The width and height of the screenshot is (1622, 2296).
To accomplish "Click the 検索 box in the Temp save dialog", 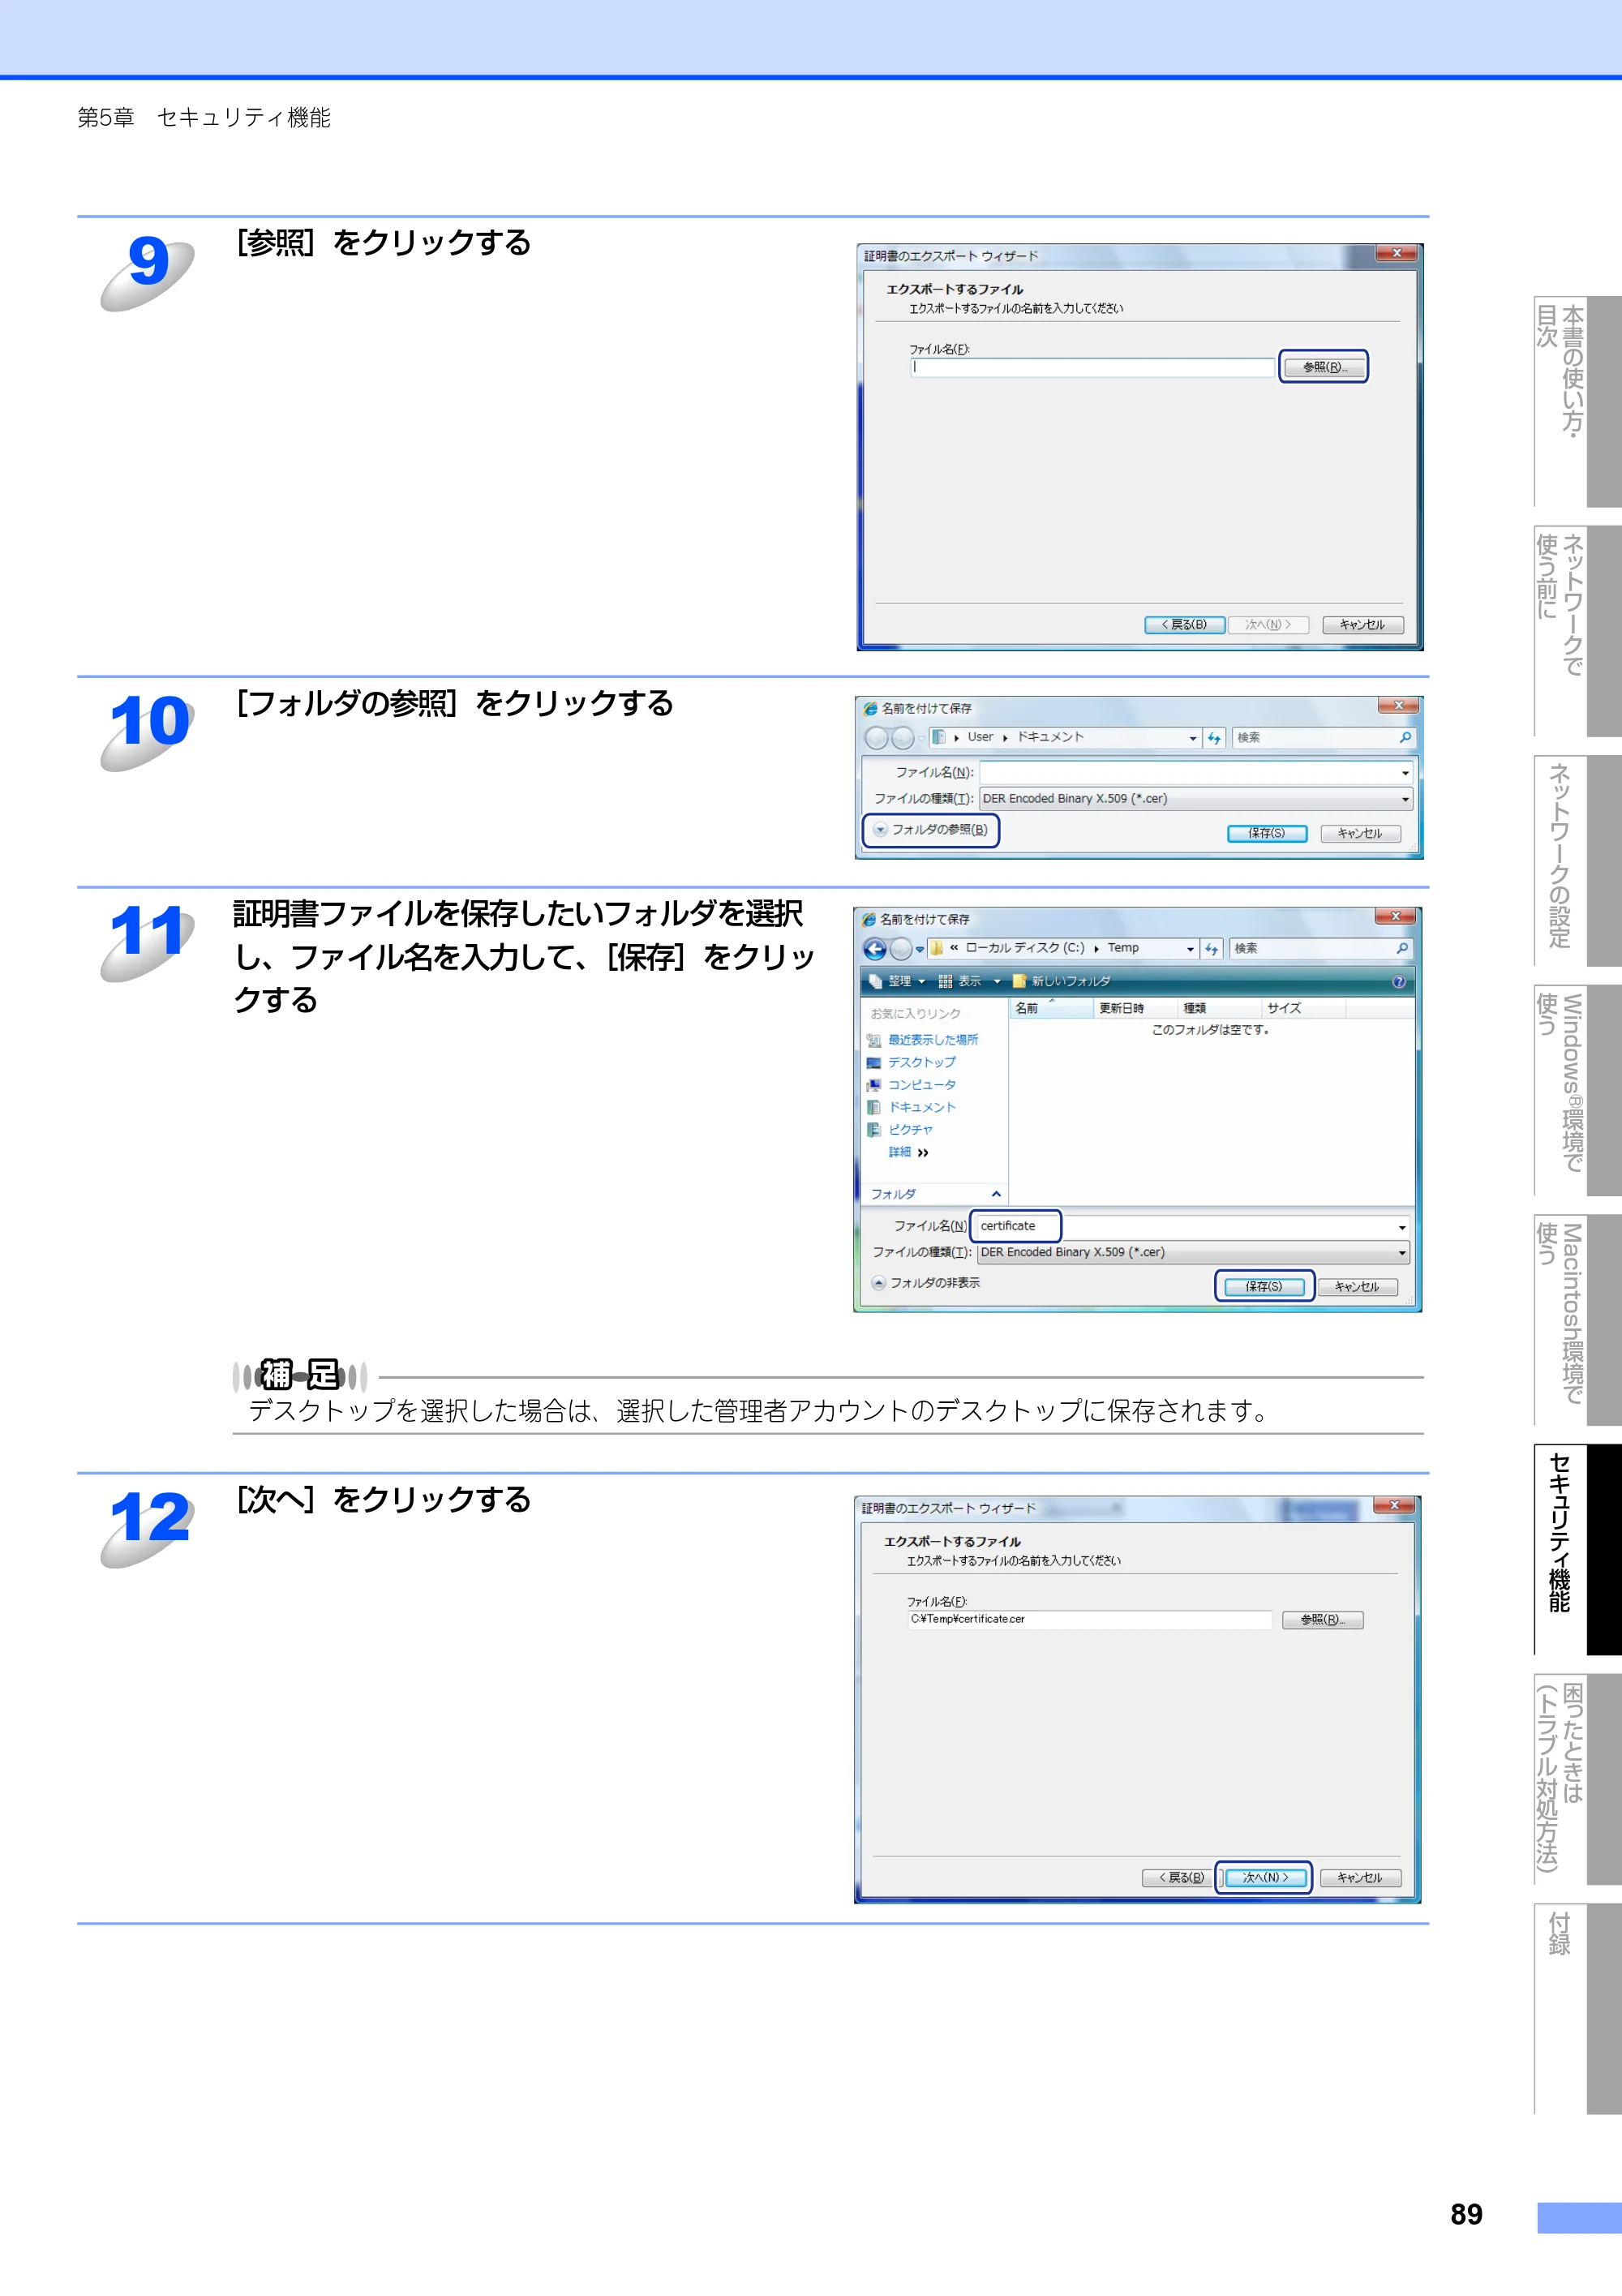I will (x=1321, y=948).
